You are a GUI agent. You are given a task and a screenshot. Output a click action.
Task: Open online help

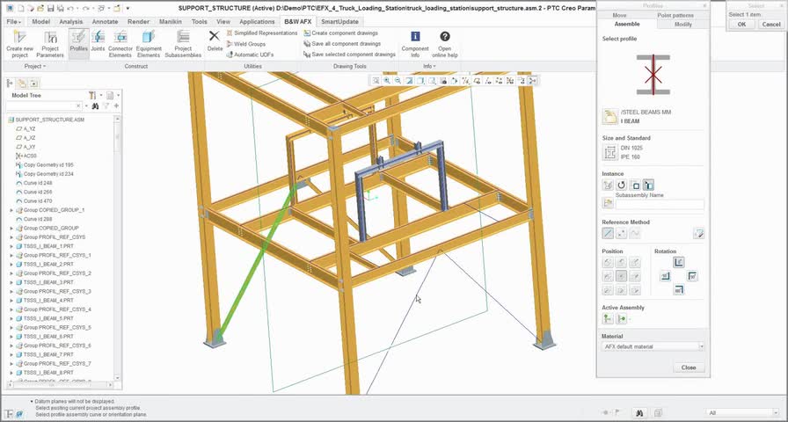[x=445, y=43]
